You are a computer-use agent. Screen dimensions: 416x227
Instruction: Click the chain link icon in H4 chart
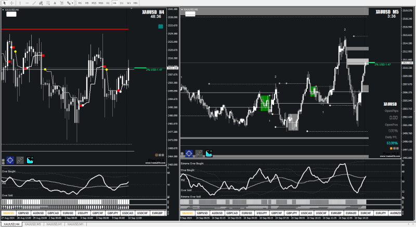click(20, 160)
